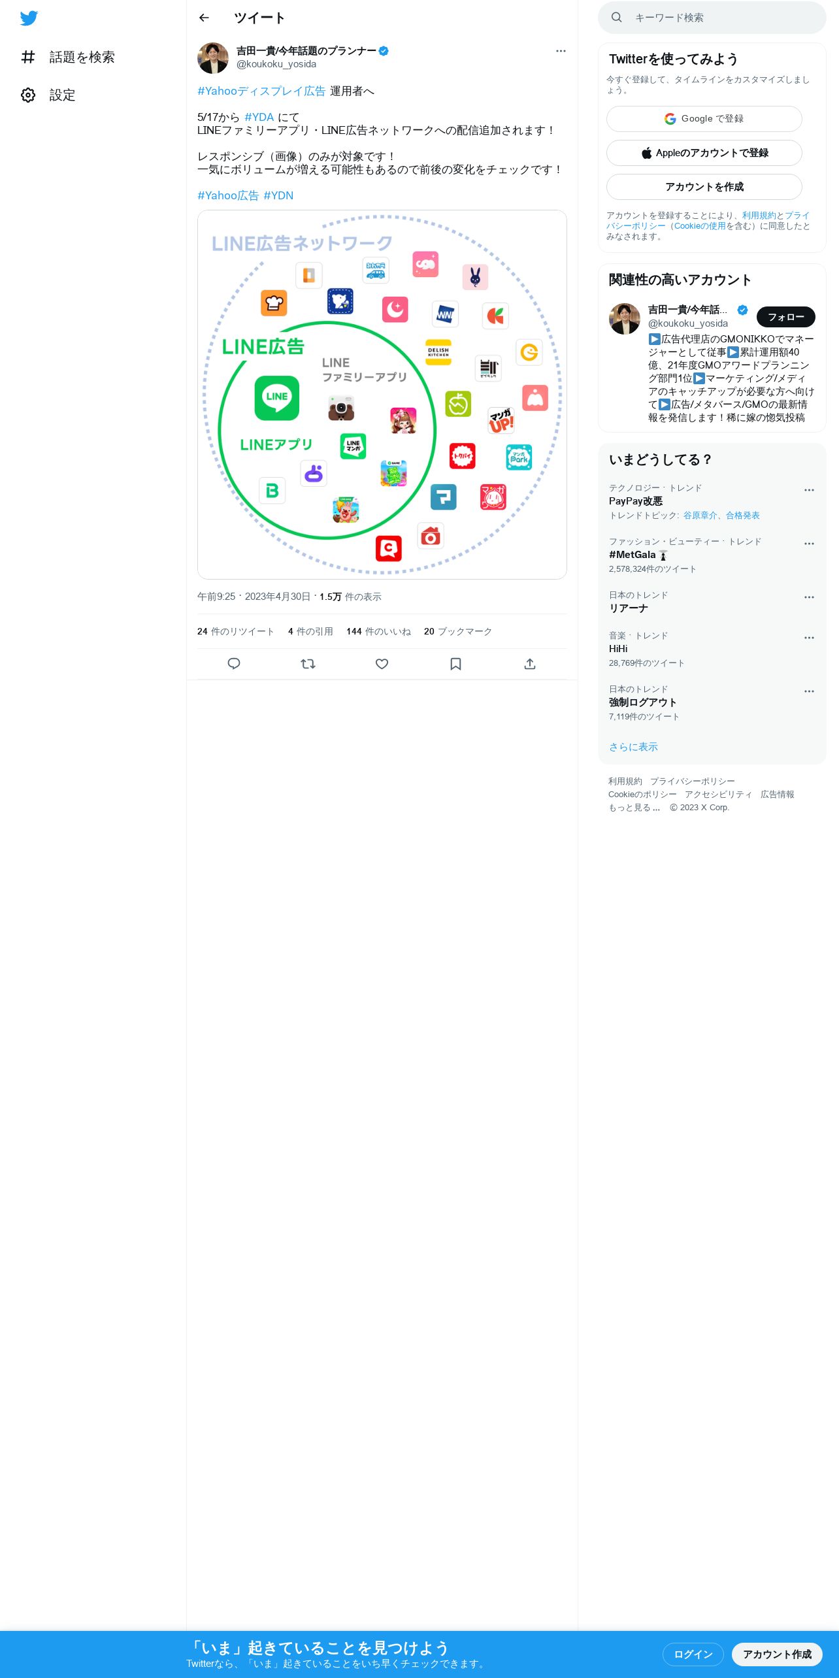
Task: Open more options for #MetGala trend
Action: [809, 544]
